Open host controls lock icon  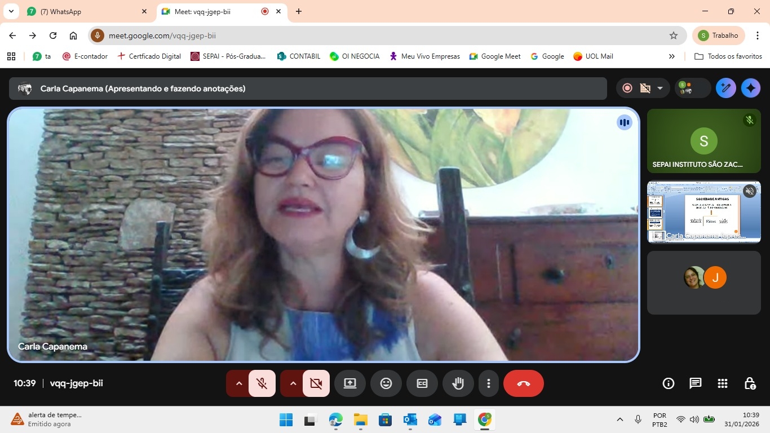point(750,383)
